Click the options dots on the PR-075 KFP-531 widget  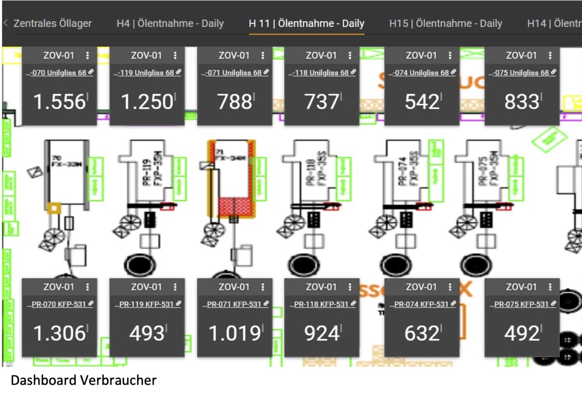click(550, 287)
